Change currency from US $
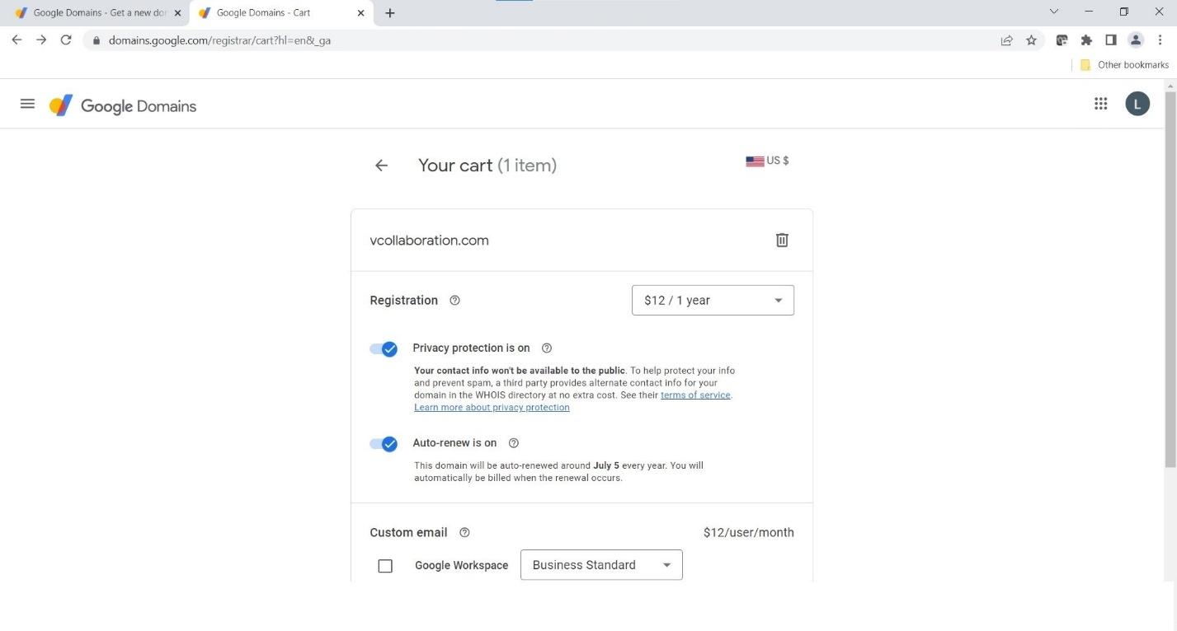The image size is (1177, 631). pyautogui.click(x=767, y=161)
